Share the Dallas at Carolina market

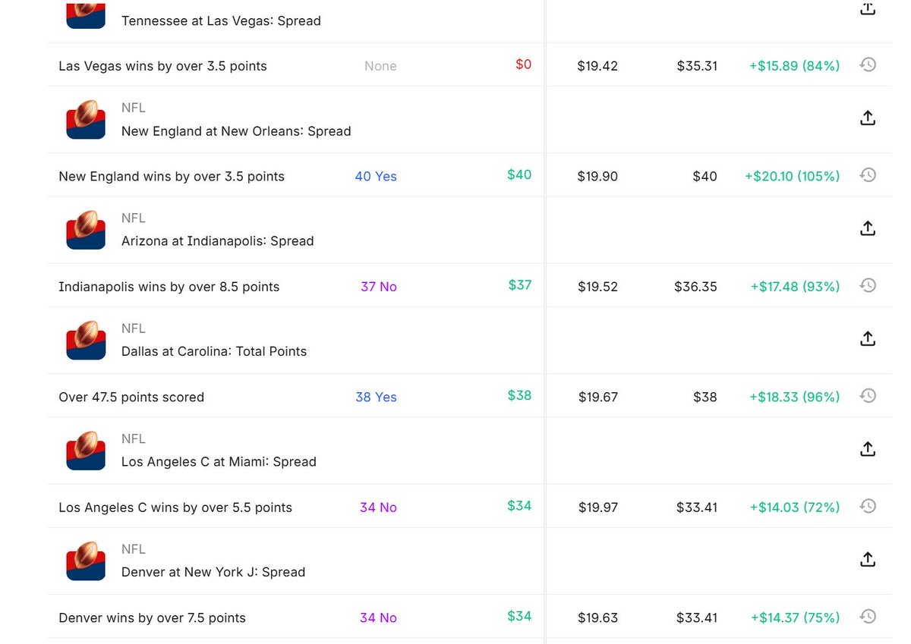click(x=867, y=338)
